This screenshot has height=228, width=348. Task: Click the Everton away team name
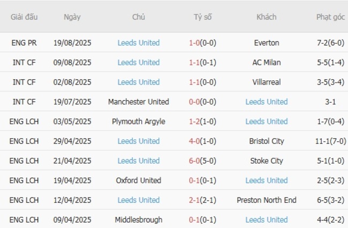click(x=266, y=43)
